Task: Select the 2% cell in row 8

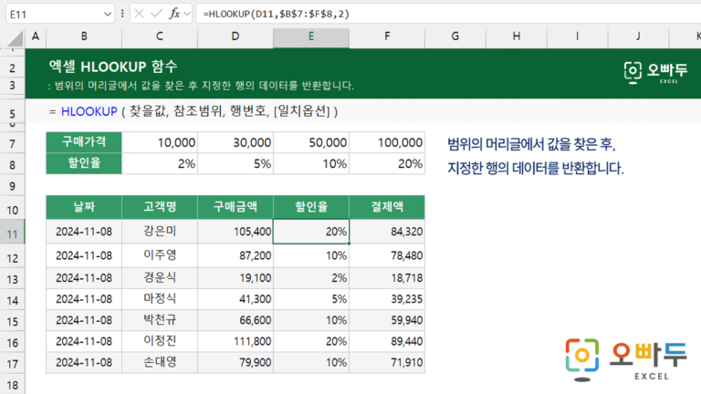Action: click(159, 163)
